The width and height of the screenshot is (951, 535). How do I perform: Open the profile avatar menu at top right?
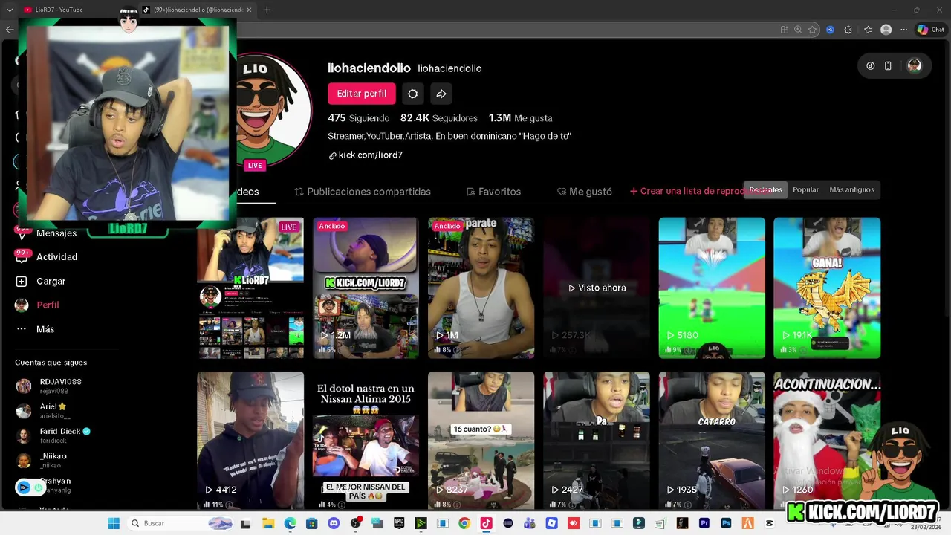(915, 65)
